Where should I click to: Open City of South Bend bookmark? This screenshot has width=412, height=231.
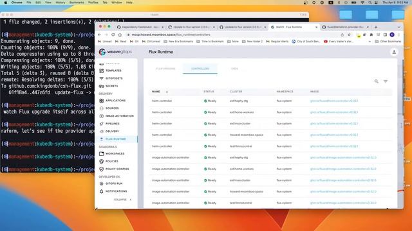(x=306, y=41)
